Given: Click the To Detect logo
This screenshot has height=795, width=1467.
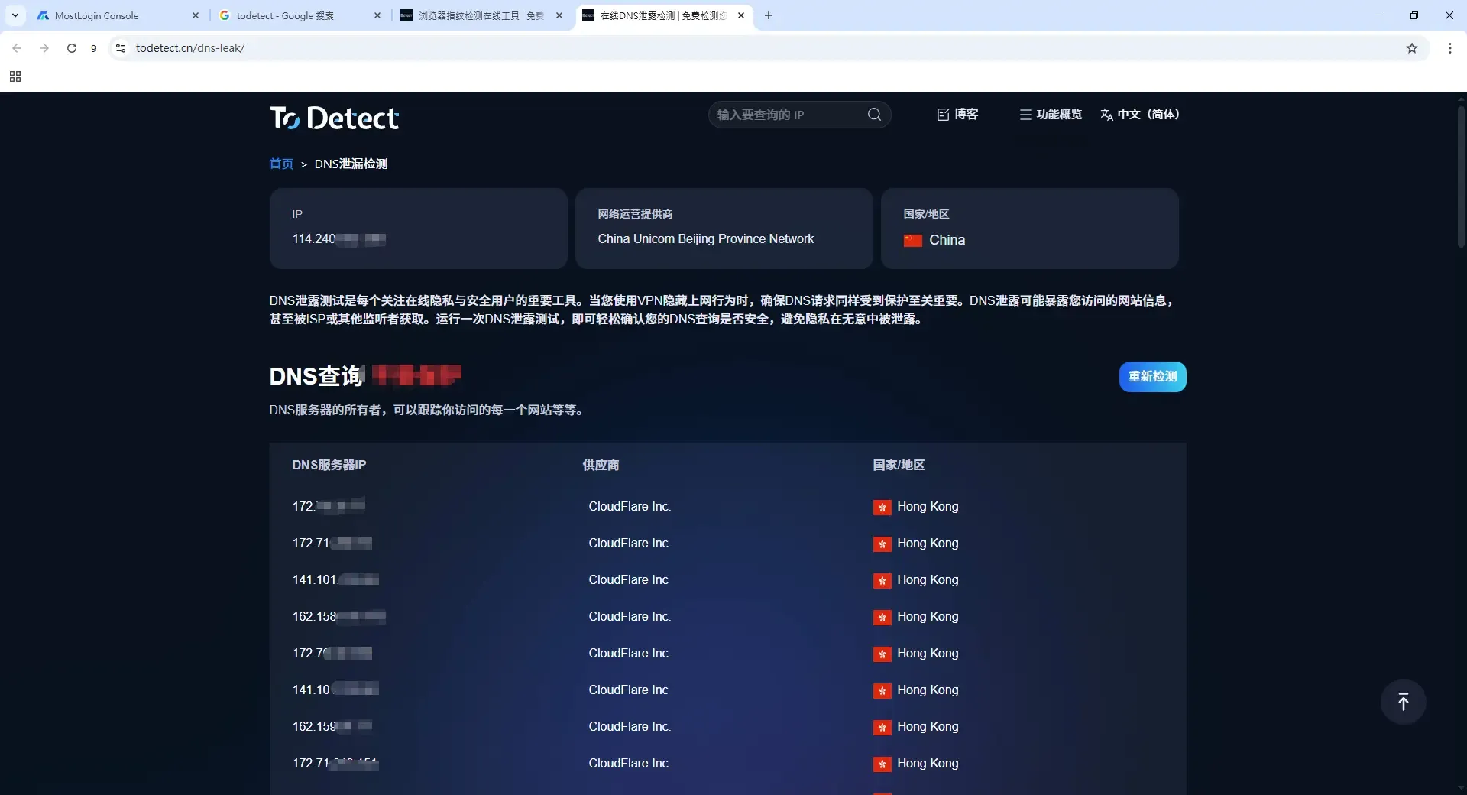Looking at the screenshot, I should (334, 117).
